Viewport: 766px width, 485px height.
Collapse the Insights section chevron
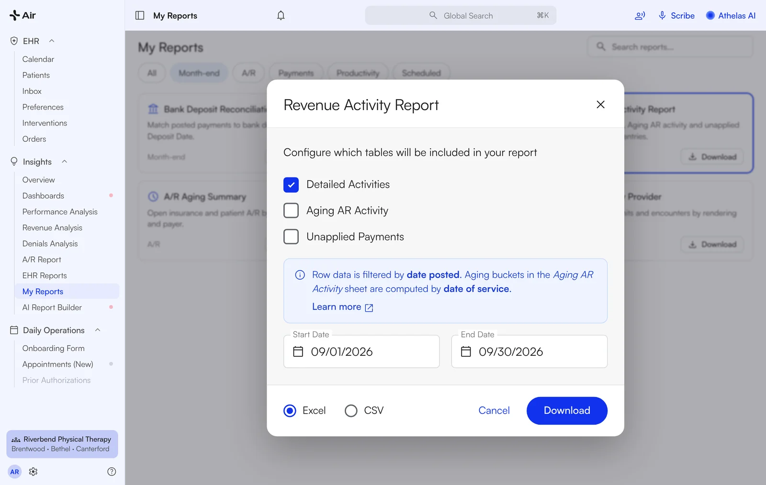(x=64, y=161)
